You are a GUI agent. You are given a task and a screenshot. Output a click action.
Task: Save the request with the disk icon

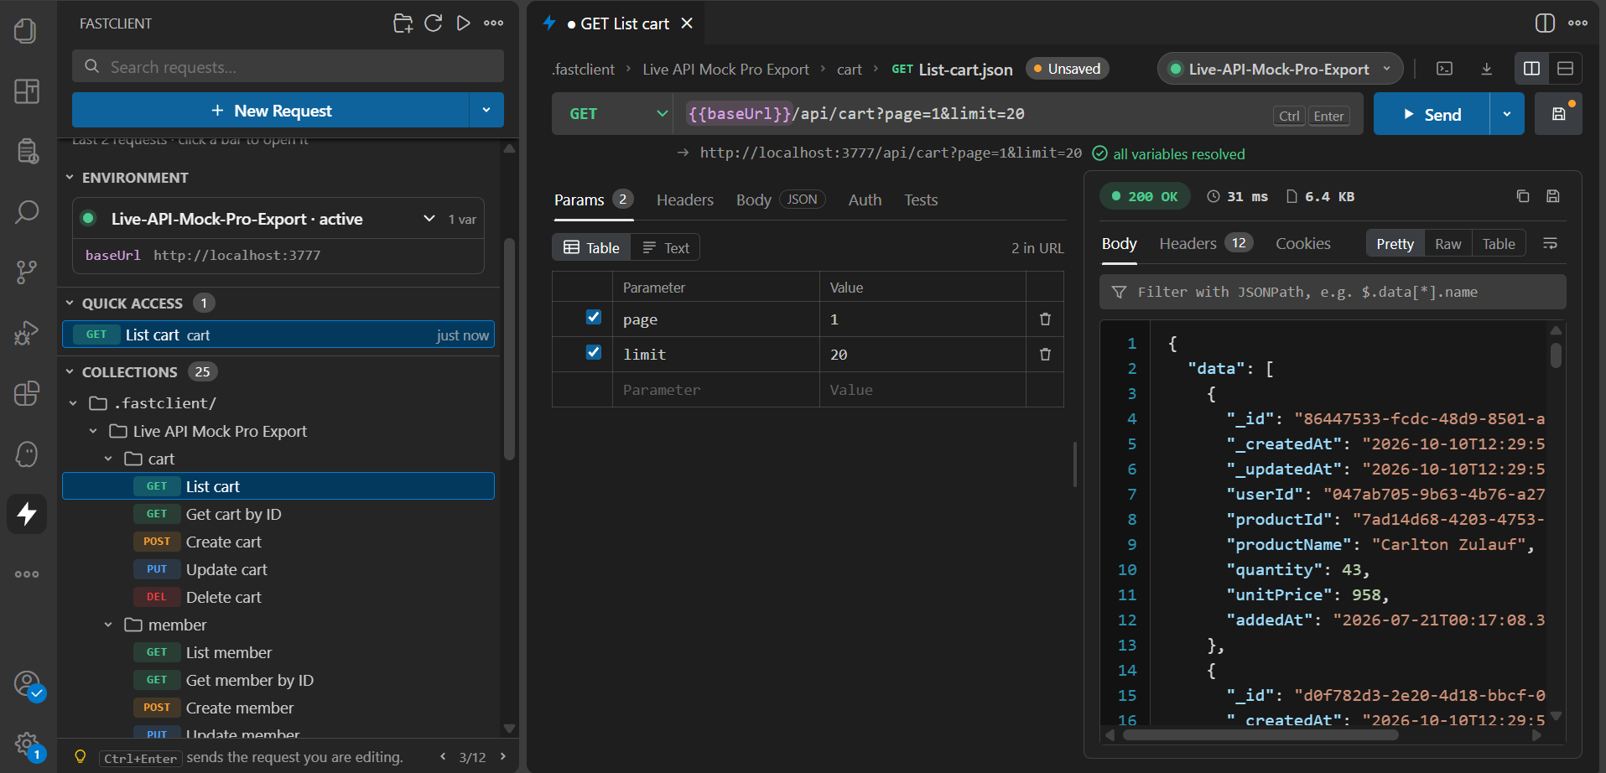(x=1558, y=114)
